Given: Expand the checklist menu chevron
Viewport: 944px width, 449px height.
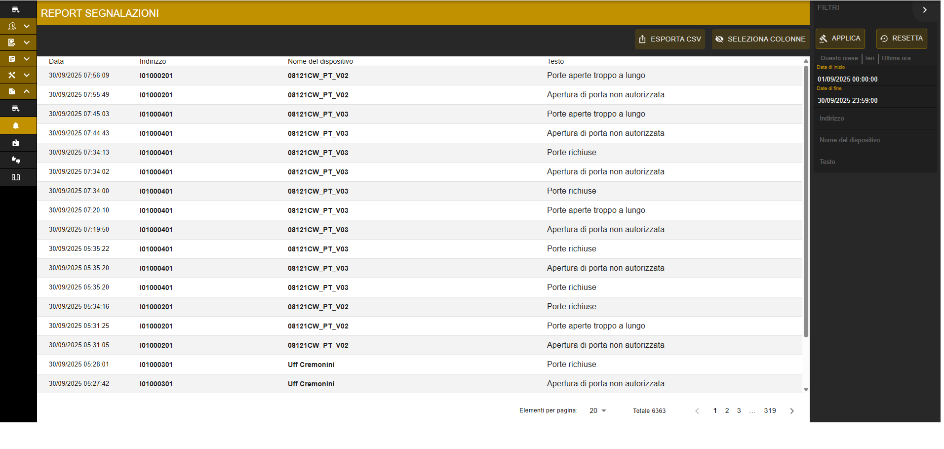Looking at the screenshot, I should point(27,59).
